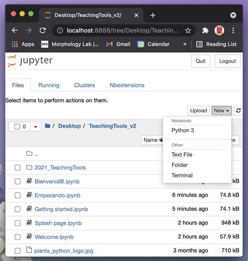
Task: Bookmark page with the star icon
Action: pos(188,30)
